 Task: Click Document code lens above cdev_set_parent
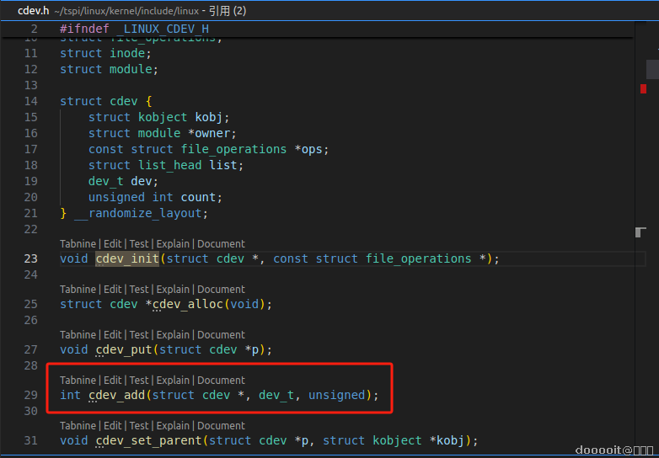pyautogui.click(x=221, y=425)
